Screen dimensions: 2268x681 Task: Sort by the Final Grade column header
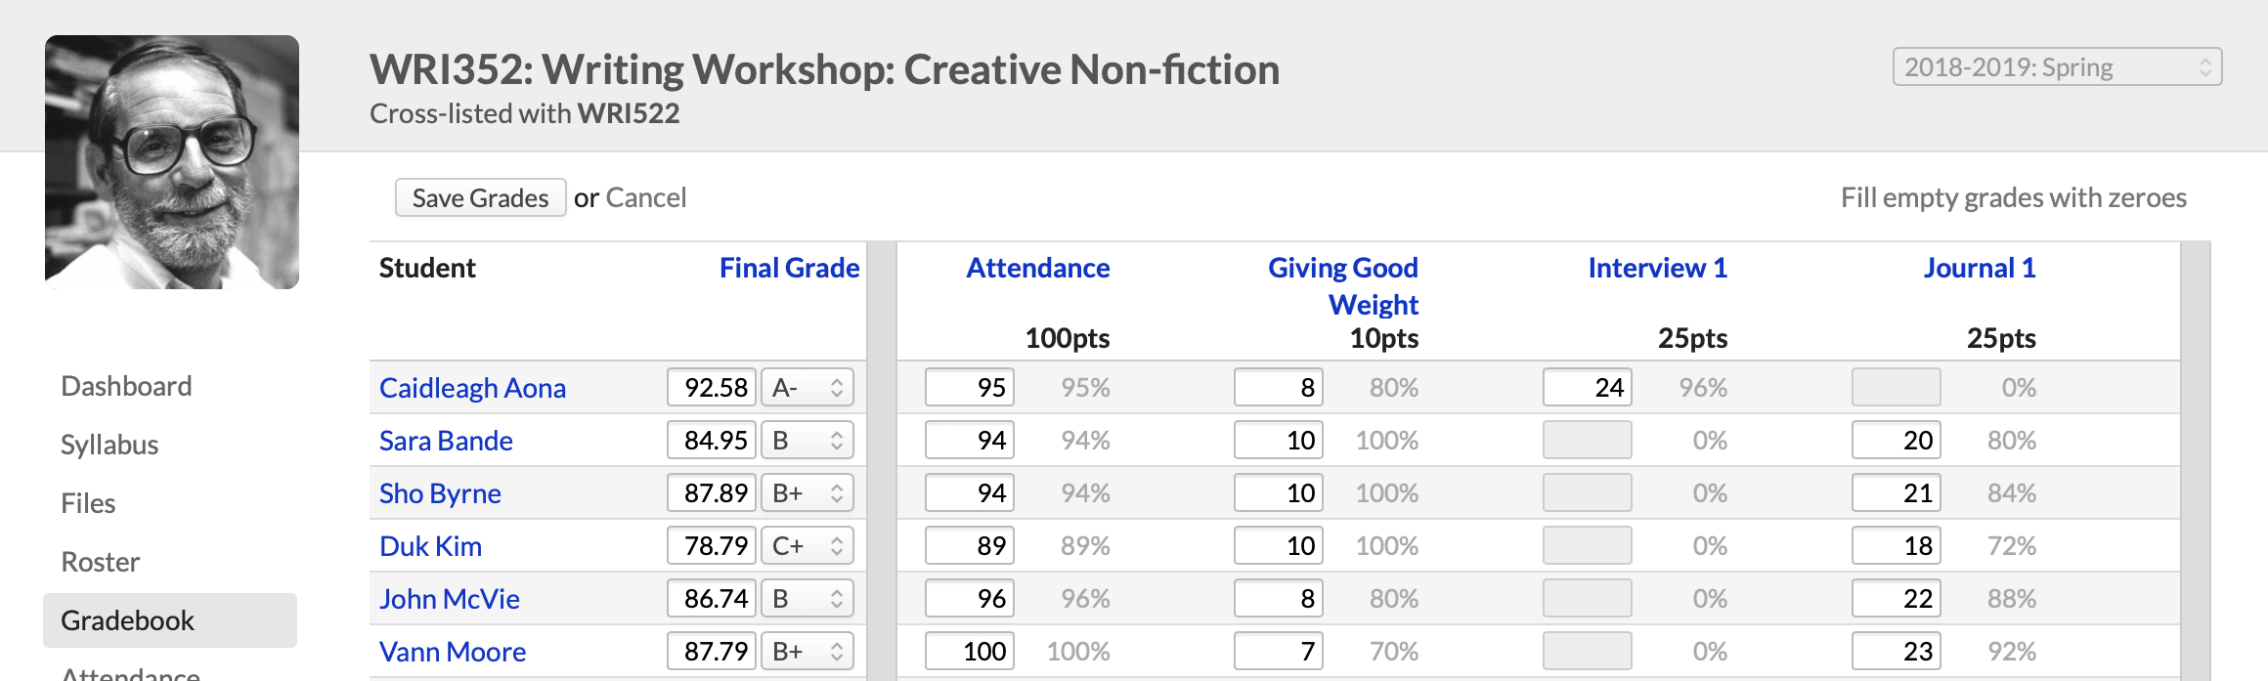pos(789,268)
